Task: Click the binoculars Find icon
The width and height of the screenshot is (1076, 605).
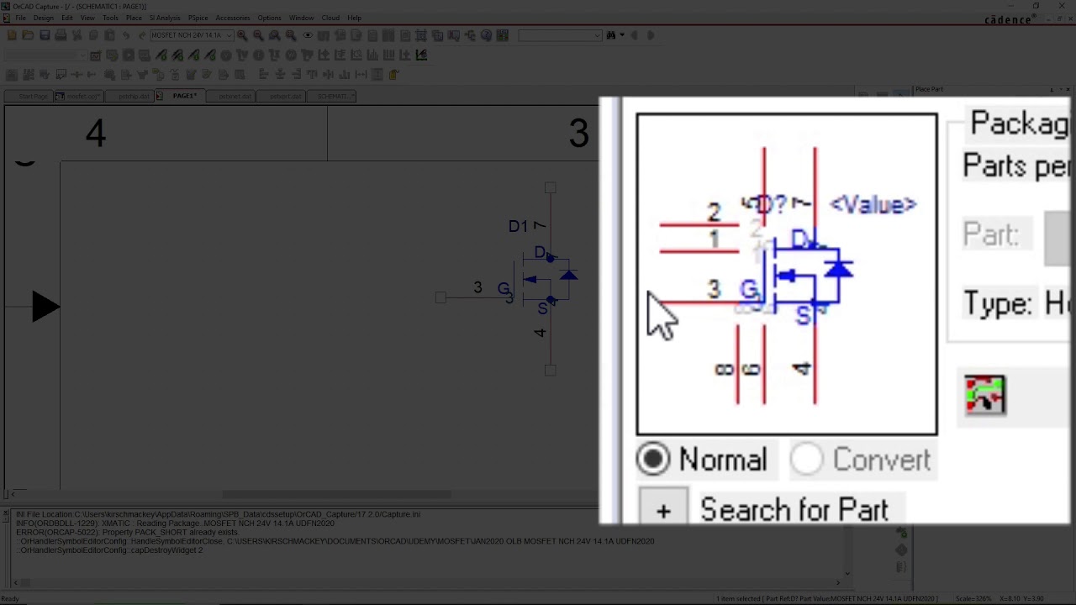Action: pyautogui.click(x=610, y=35)
